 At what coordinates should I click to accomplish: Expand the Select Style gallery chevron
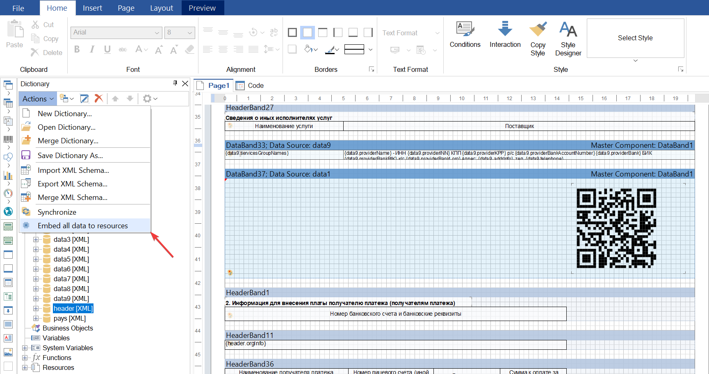(x=636, y=61)
